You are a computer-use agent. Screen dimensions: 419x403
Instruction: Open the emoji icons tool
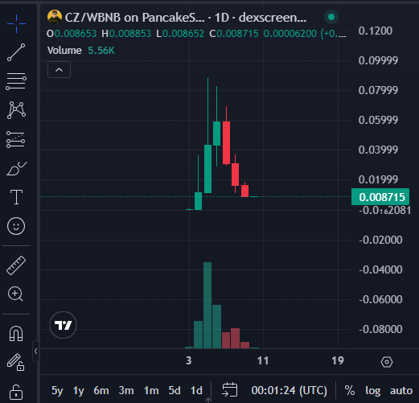[x=16, y=226]
